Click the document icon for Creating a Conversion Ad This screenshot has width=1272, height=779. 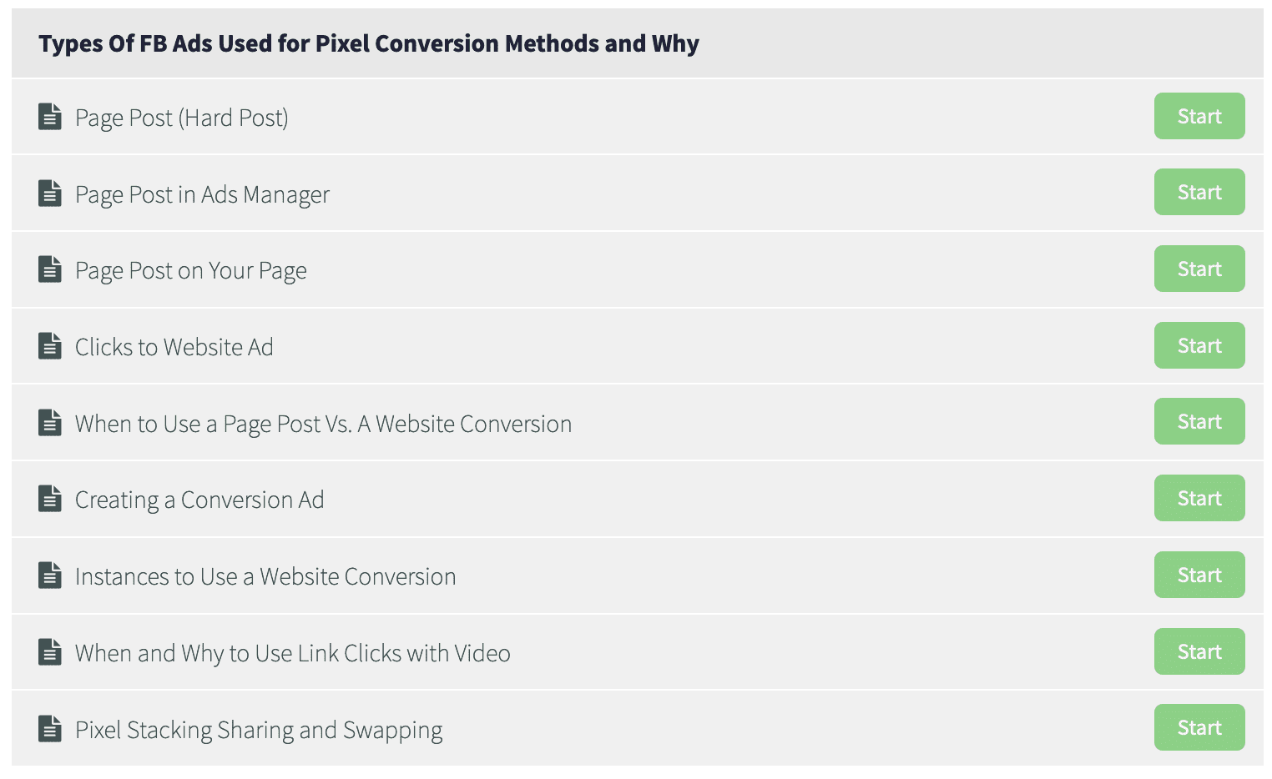click(50, 499)
